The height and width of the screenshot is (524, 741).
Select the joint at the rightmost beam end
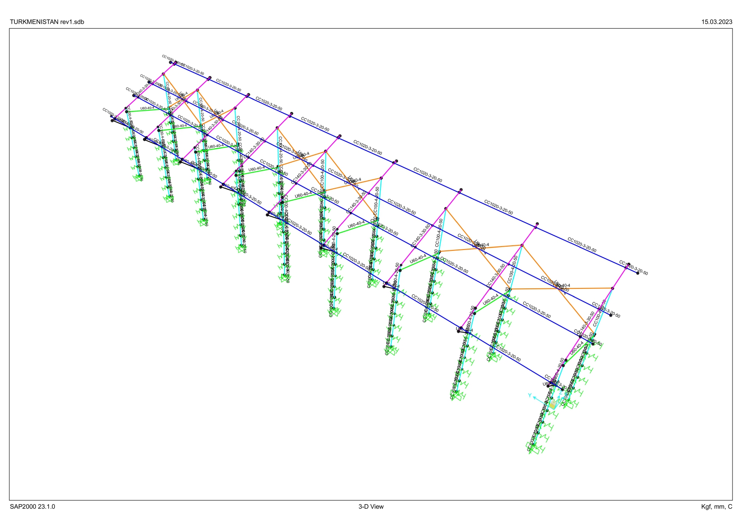pyautogui.click(x=638, y=273)
